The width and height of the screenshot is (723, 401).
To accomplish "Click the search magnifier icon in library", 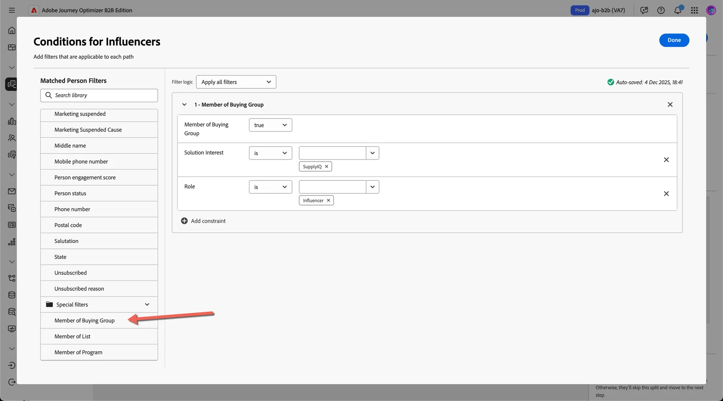I will tap(49, 95).
